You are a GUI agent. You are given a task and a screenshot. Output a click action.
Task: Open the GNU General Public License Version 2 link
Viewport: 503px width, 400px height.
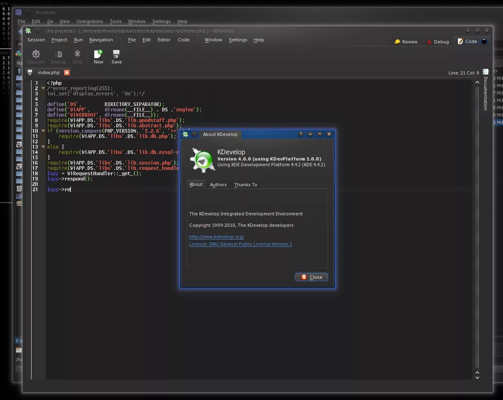[x=240, y=244]
